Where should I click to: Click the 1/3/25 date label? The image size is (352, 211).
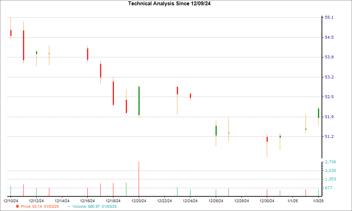318,201
